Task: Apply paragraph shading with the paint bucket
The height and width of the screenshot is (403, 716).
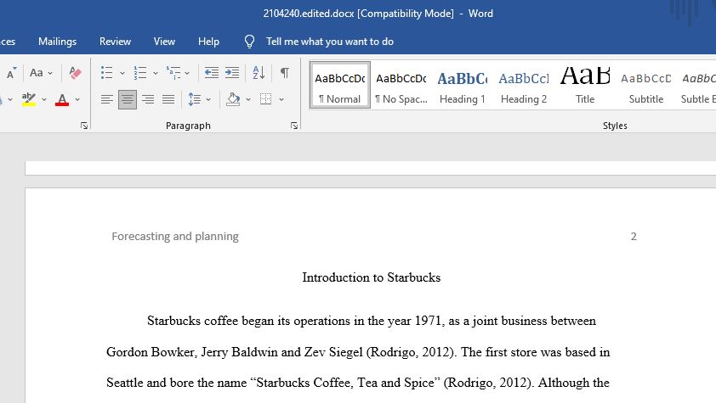Action: click(x=233, y=99)
